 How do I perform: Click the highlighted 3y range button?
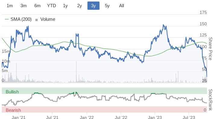click(x=93, y=6)
